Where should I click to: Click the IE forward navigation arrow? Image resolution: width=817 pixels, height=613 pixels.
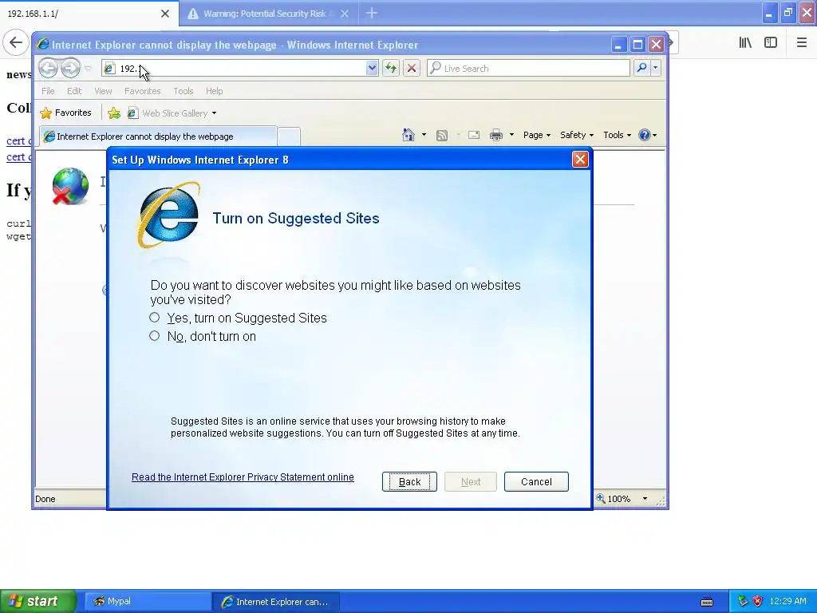coord(70,68)
